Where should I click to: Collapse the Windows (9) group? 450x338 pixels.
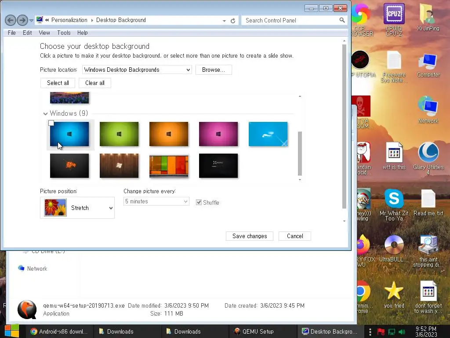pos(45,114)
